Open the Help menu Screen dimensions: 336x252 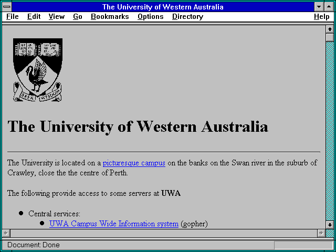coord(321,16)
